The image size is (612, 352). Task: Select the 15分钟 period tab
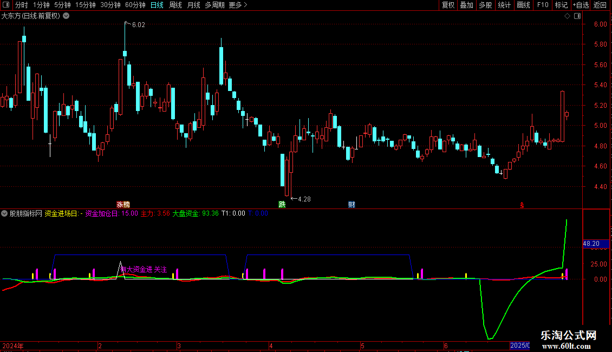(x=86, y=5)
